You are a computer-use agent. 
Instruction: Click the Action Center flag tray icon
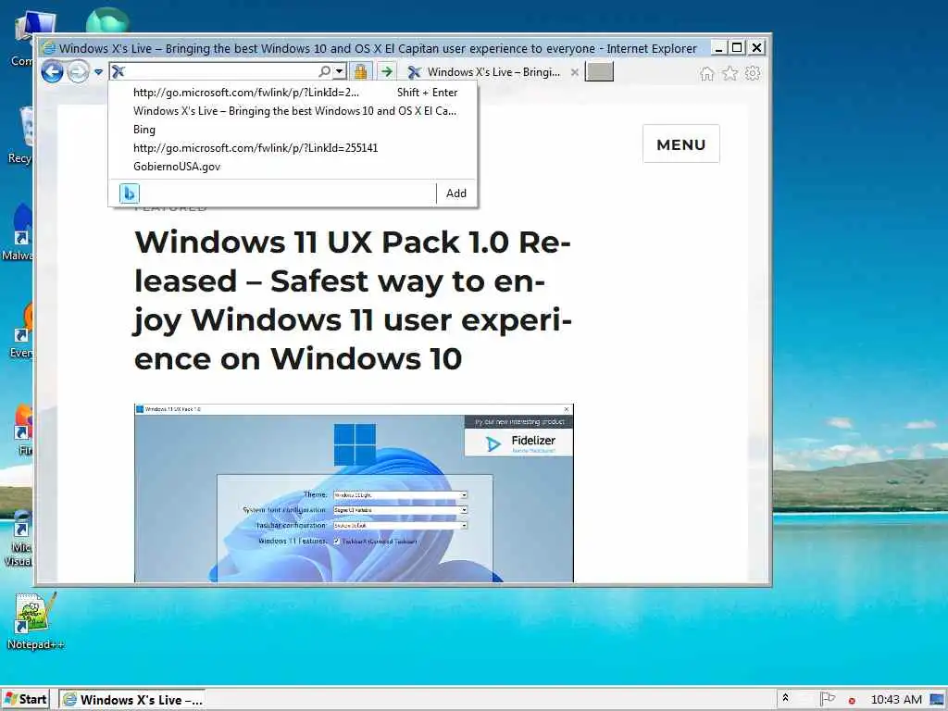pos(827,699)
